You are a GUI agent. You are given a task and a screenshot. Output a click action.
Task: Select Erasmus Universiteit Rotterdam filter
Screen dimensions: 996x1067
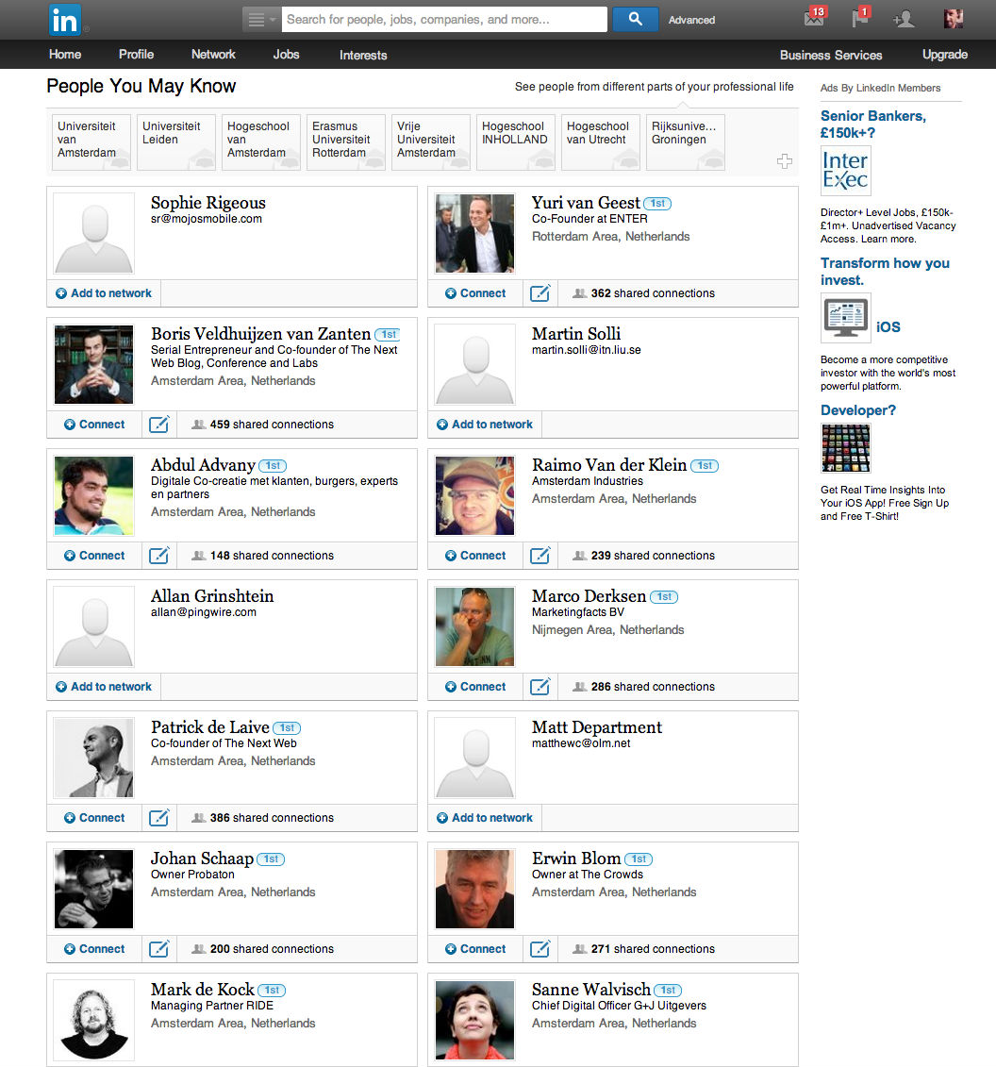[346, 142]
